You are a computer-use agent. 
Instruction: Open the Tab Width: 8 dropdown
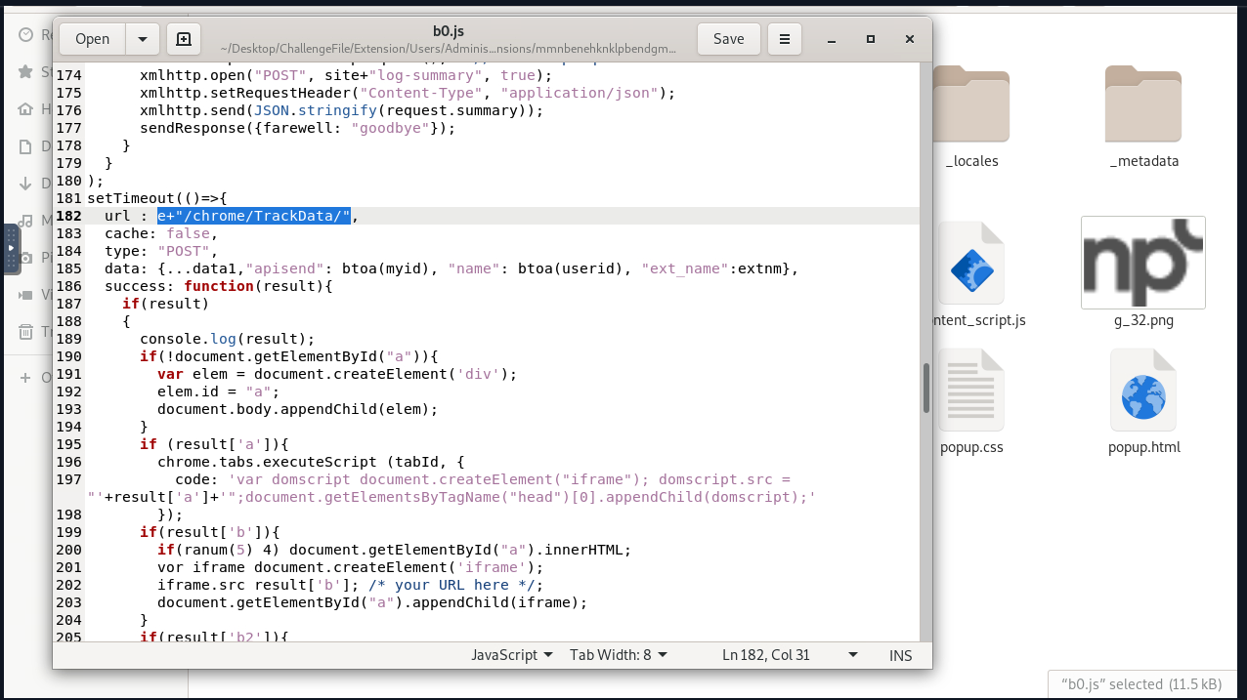[x=619, y=655]
